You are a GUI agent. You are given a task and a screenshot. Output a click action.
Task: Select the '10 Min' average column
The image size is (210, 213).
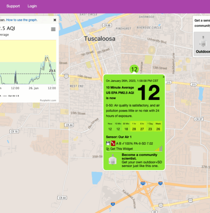(x=118, y=126)
